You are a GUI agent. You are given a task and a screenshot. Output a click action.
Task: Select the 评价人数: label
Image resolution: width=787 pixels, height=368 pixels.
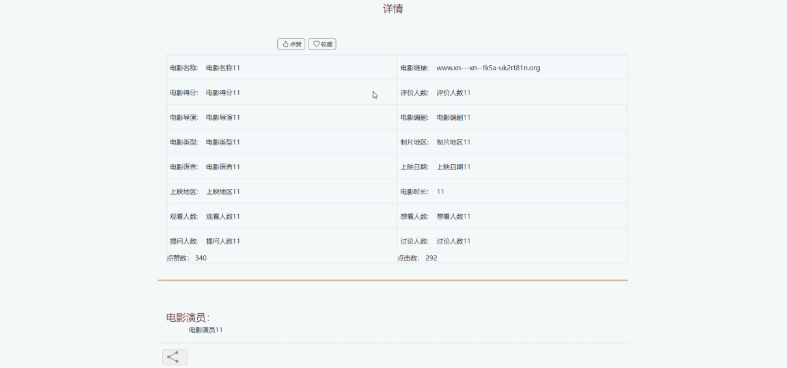pos(415,92)
